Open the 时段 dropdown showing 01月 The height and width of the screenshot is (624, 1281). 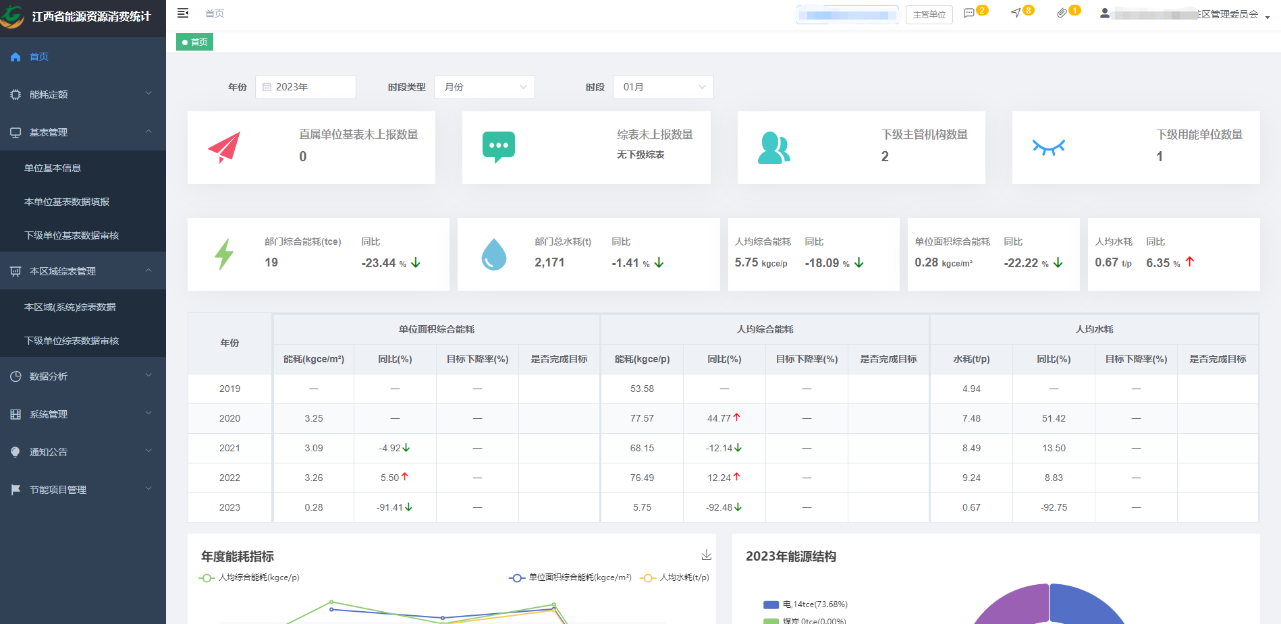tap(663, 87)
